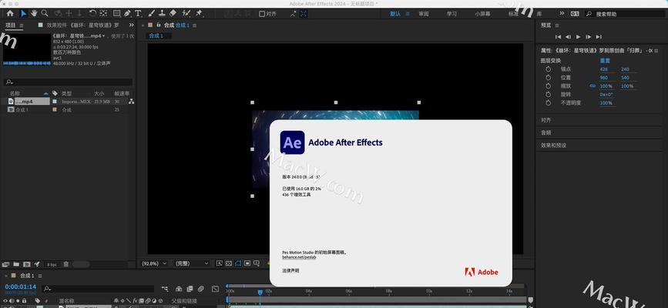Open the 92.8% magnification dropdown
The width and height of the screenshot is (668, 308).
(154, 263)
